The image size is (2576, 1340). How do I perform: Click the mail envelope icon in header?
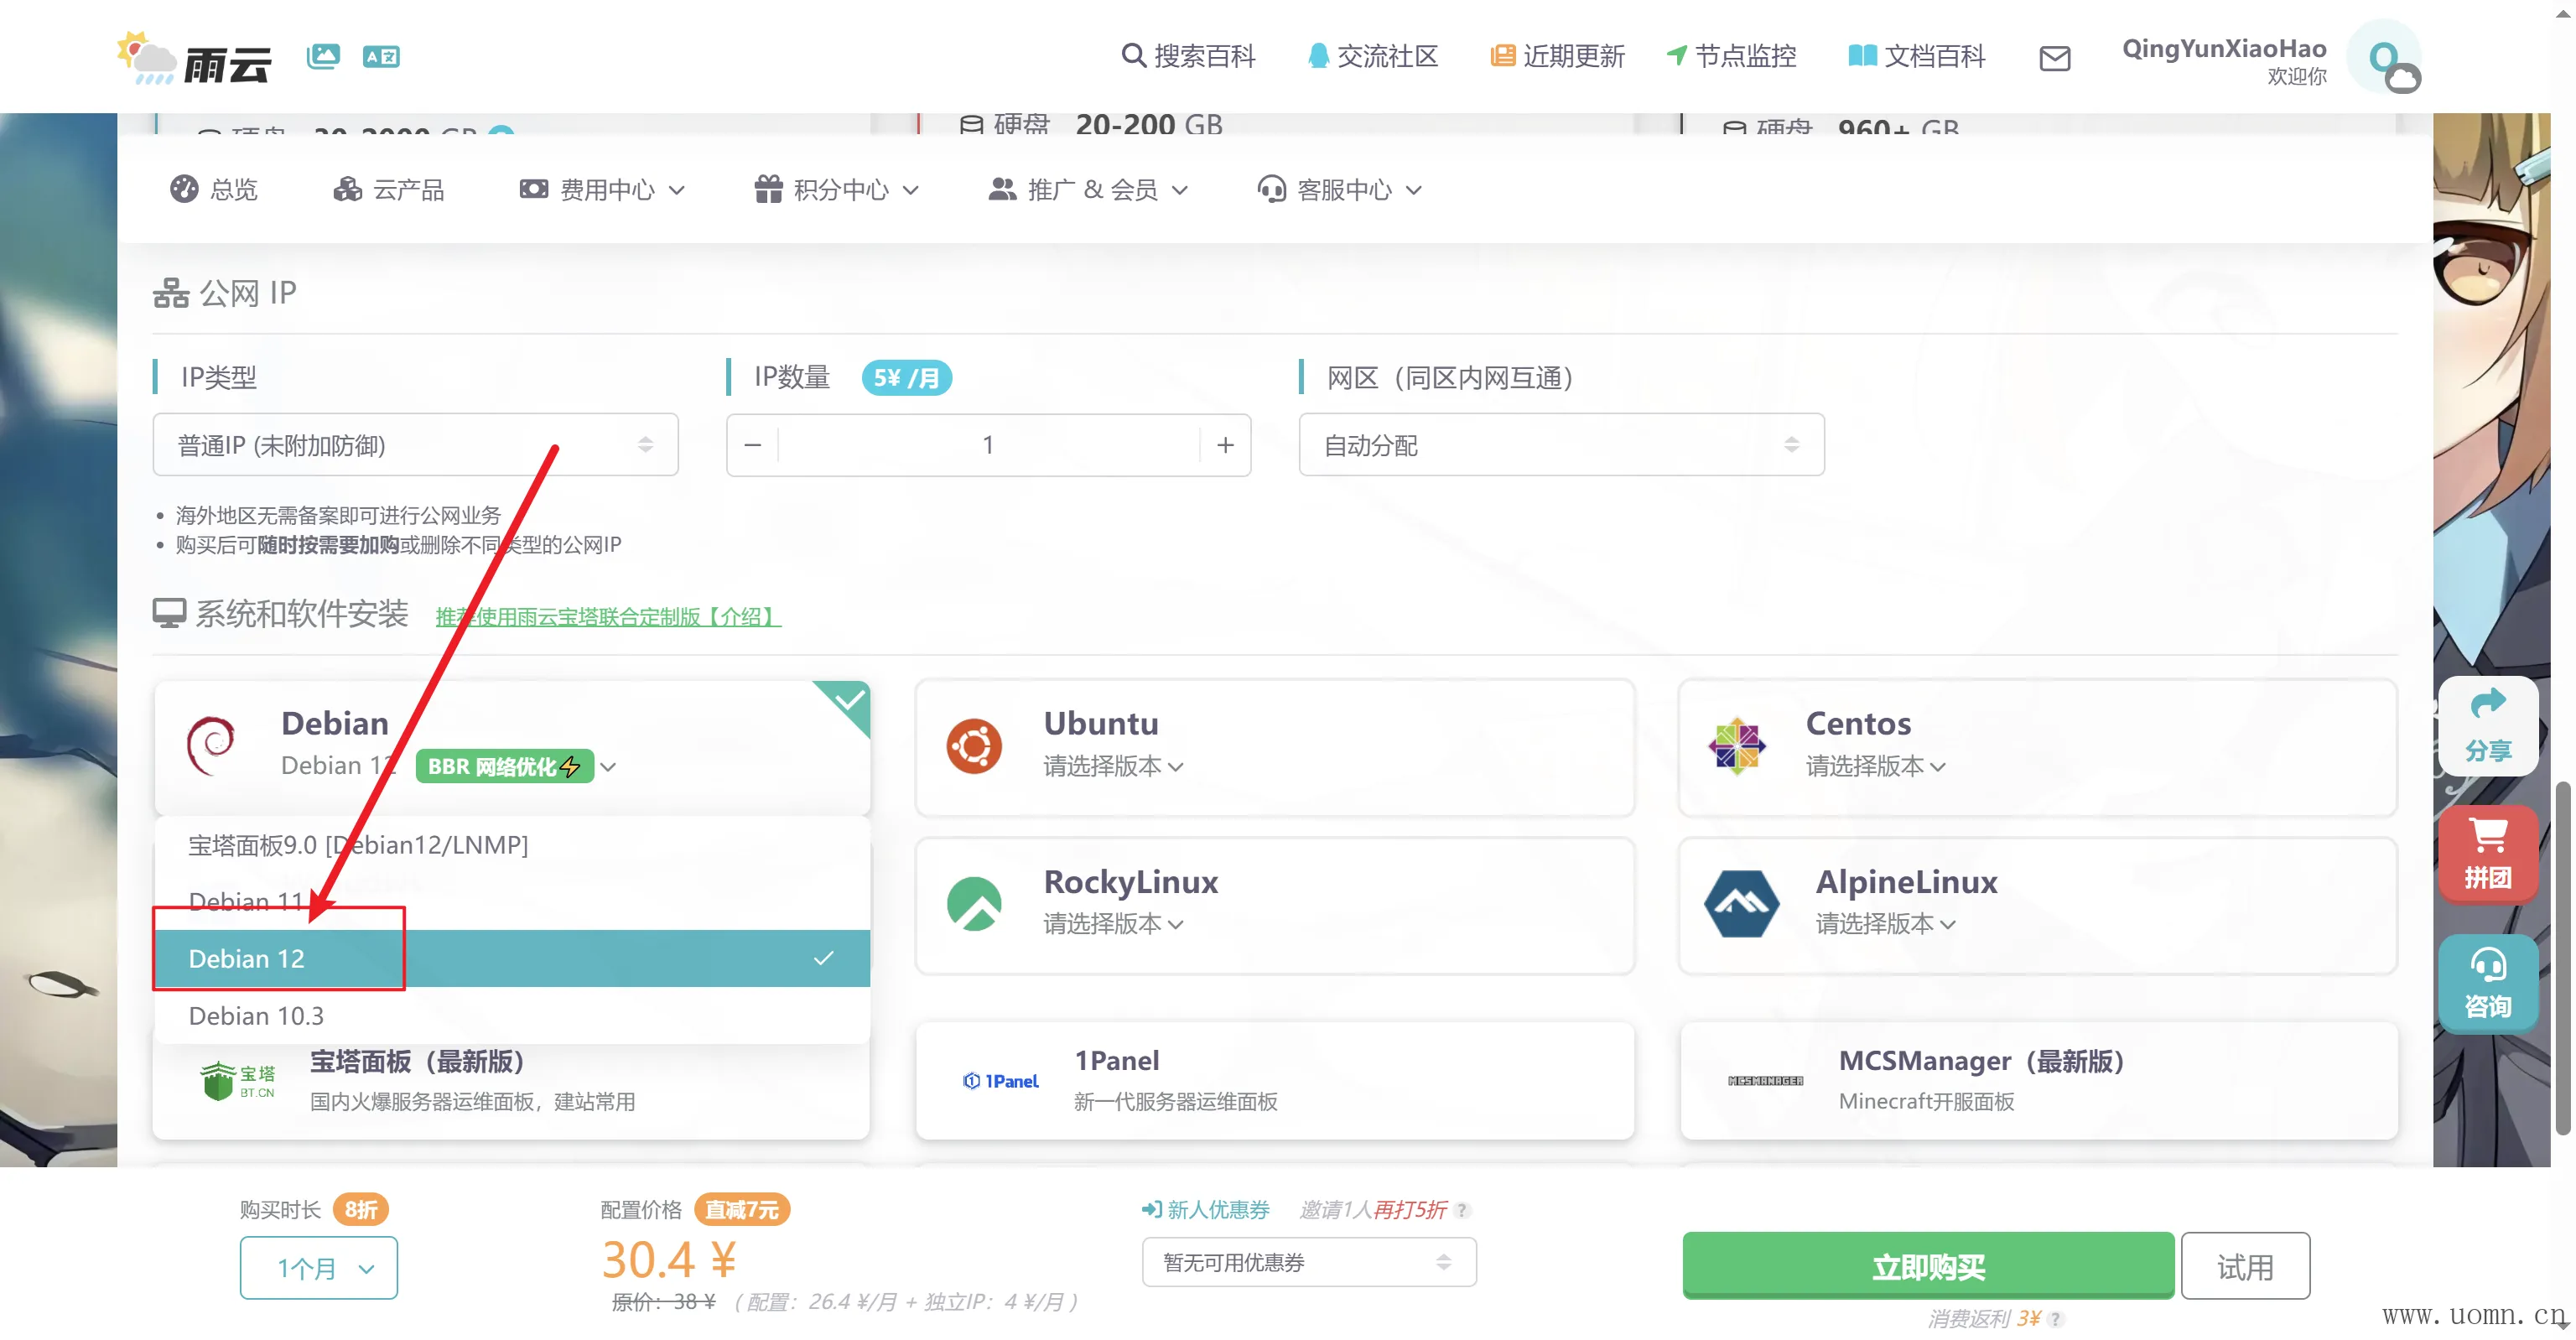coord(2054,58)
